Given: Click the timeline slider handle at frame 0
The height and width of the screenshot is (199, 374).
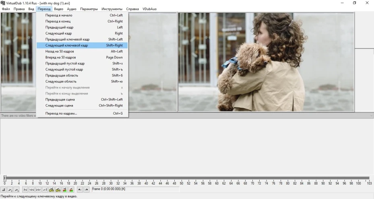Looking at the screenshot, I should point(5,178).
